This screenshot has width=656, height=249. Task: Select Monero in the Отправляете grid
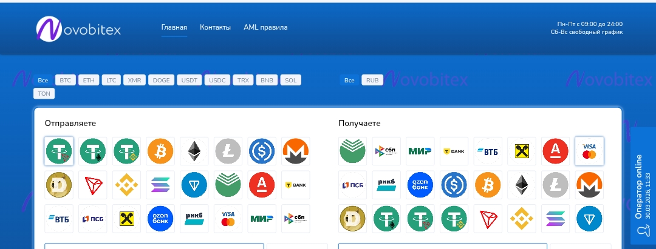point(295,151)
